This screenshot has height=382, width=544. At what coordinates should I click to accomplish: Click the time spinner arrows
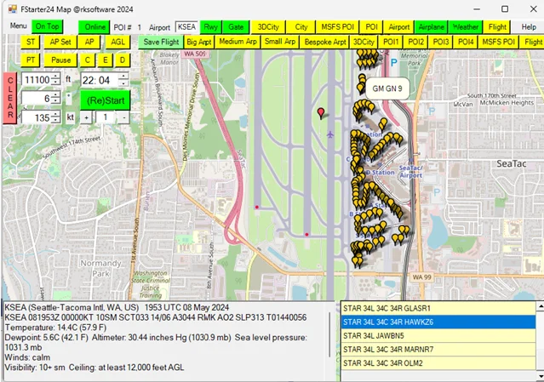point(123,80)
